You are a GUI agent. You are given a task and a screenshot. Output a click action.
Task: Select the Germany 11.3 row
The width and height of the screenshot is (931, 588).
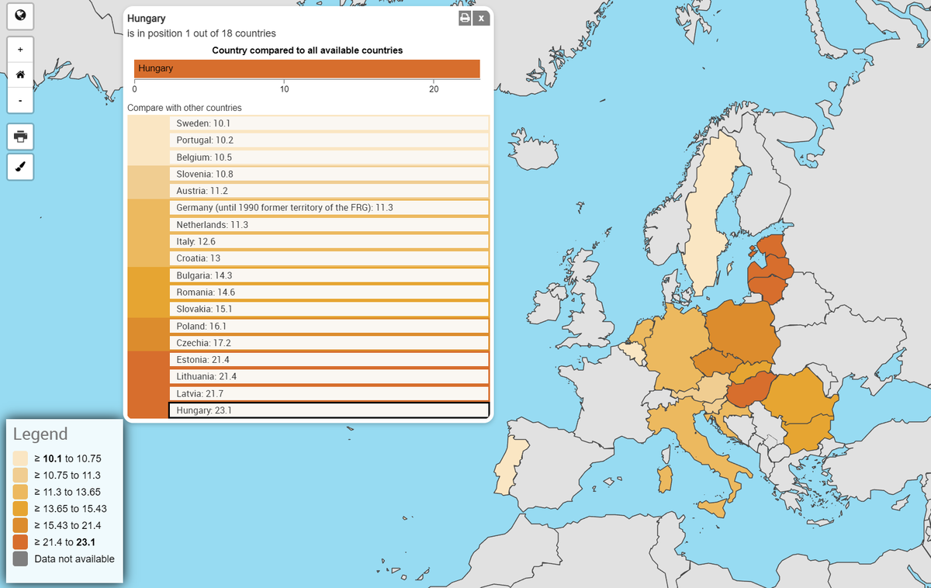point(329,208)
